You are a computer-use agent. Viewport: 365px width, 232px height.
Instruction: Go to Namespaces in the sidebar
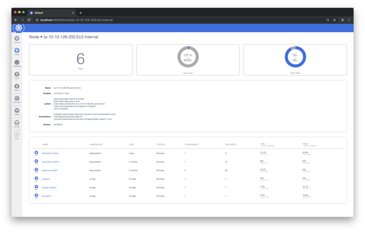tap(17, 63)
